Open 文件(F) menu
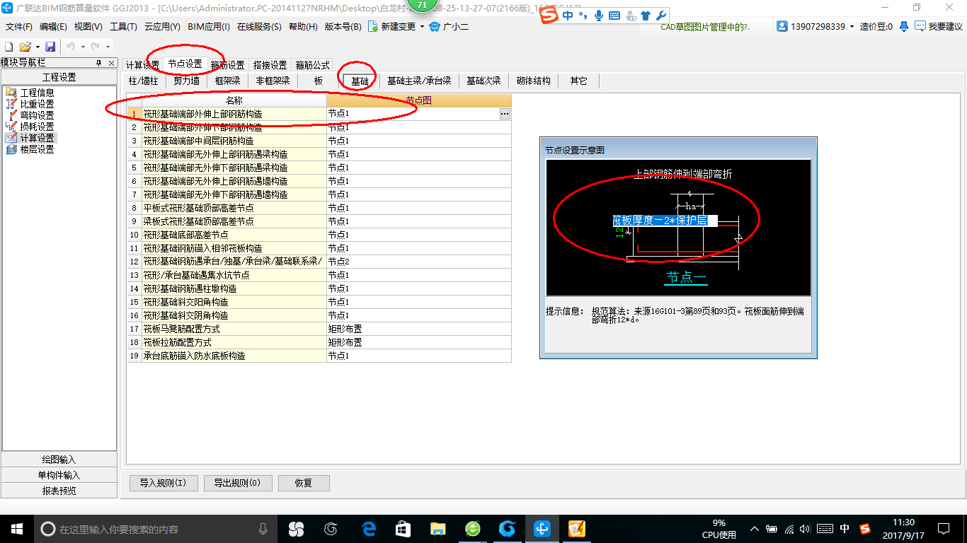Viewport: 967px width, 543px height. 19,27
